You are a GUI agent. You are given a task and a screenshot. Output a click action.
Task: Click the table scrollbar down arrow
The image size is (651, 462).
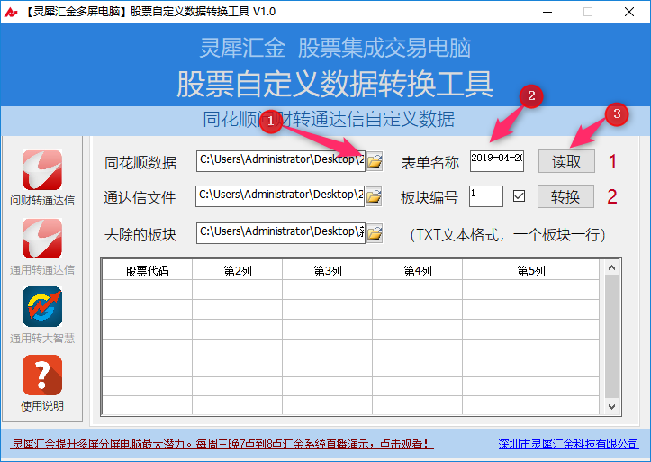pyautogui.click(x=611, y=407)
